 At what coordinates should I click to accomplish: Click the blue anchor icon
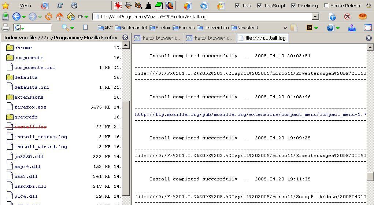click(x=352, y=28)
